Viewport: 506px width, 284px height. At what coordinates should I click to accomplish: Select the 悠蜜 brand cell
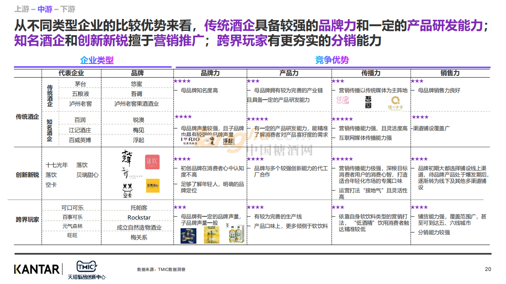137,84
